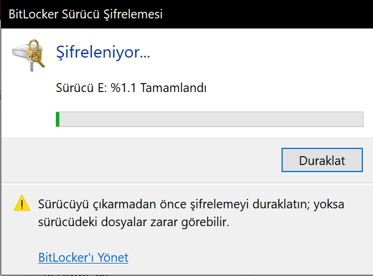This screenshot has height=276, width=373.
Task: Select the Şifreleniyor... heading text
Action: 102,52
